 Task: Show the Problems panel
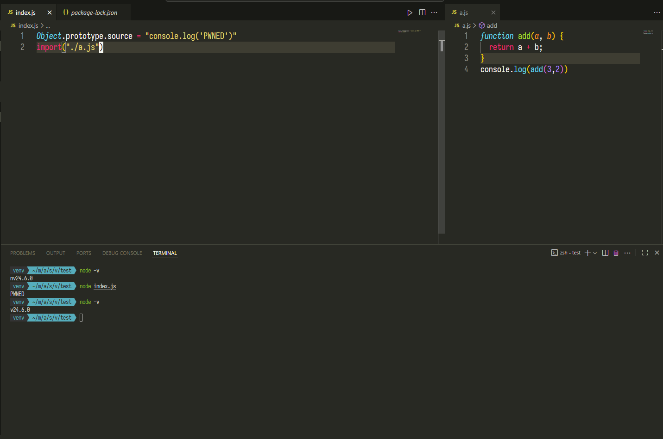click(x=23, y=253)
